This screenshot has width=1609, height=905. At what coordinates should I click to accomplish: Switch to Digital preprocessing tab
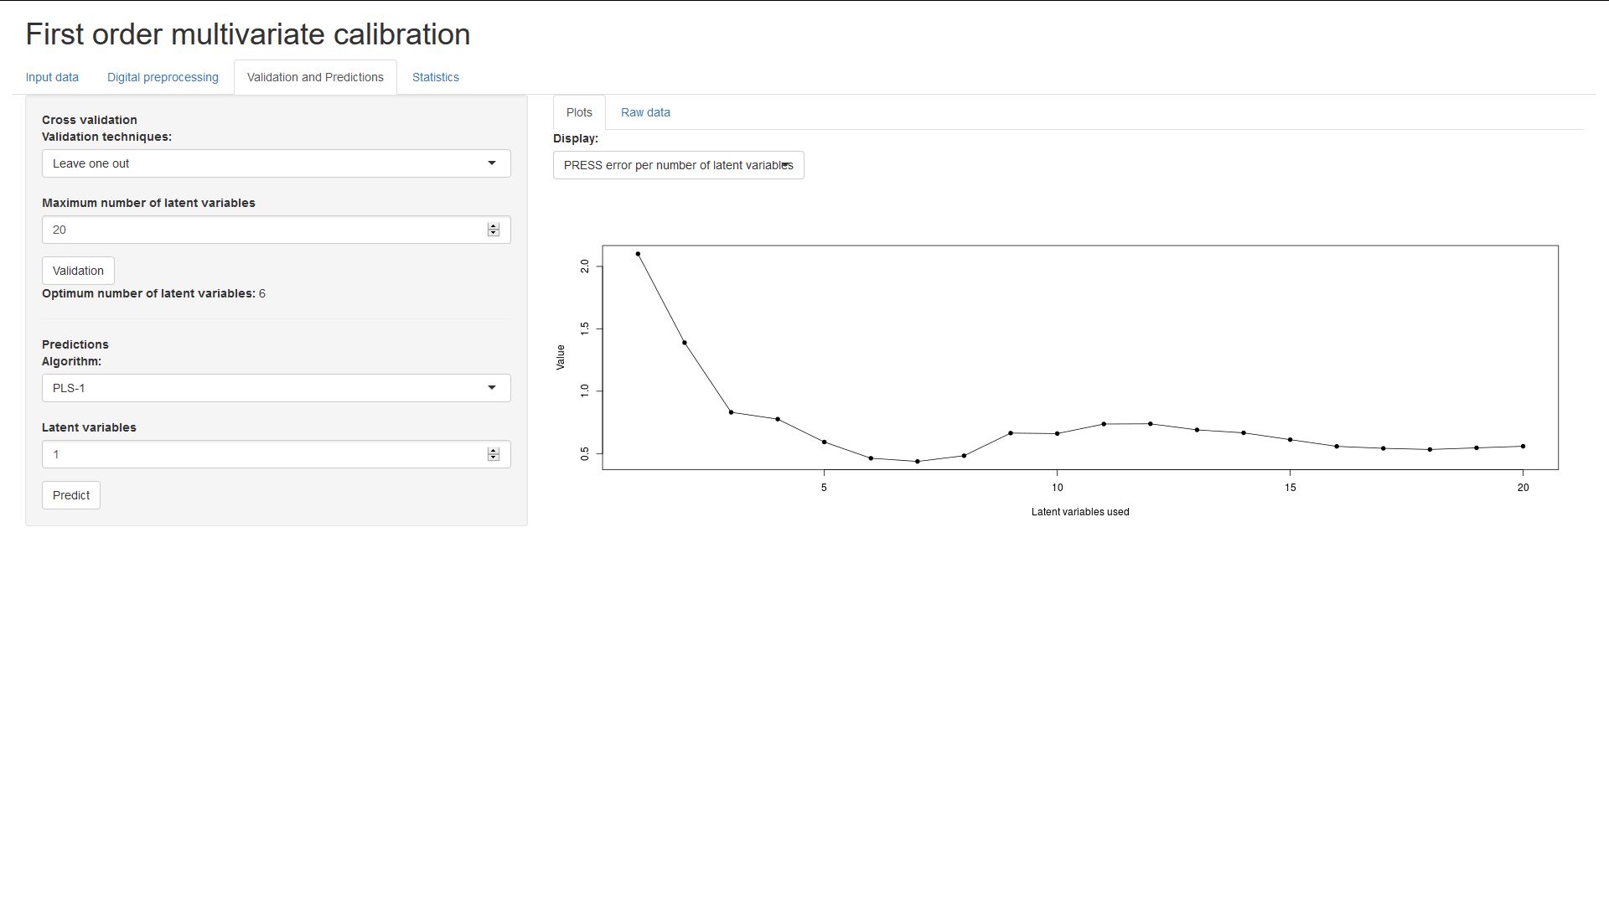click(x=163, y=77)
